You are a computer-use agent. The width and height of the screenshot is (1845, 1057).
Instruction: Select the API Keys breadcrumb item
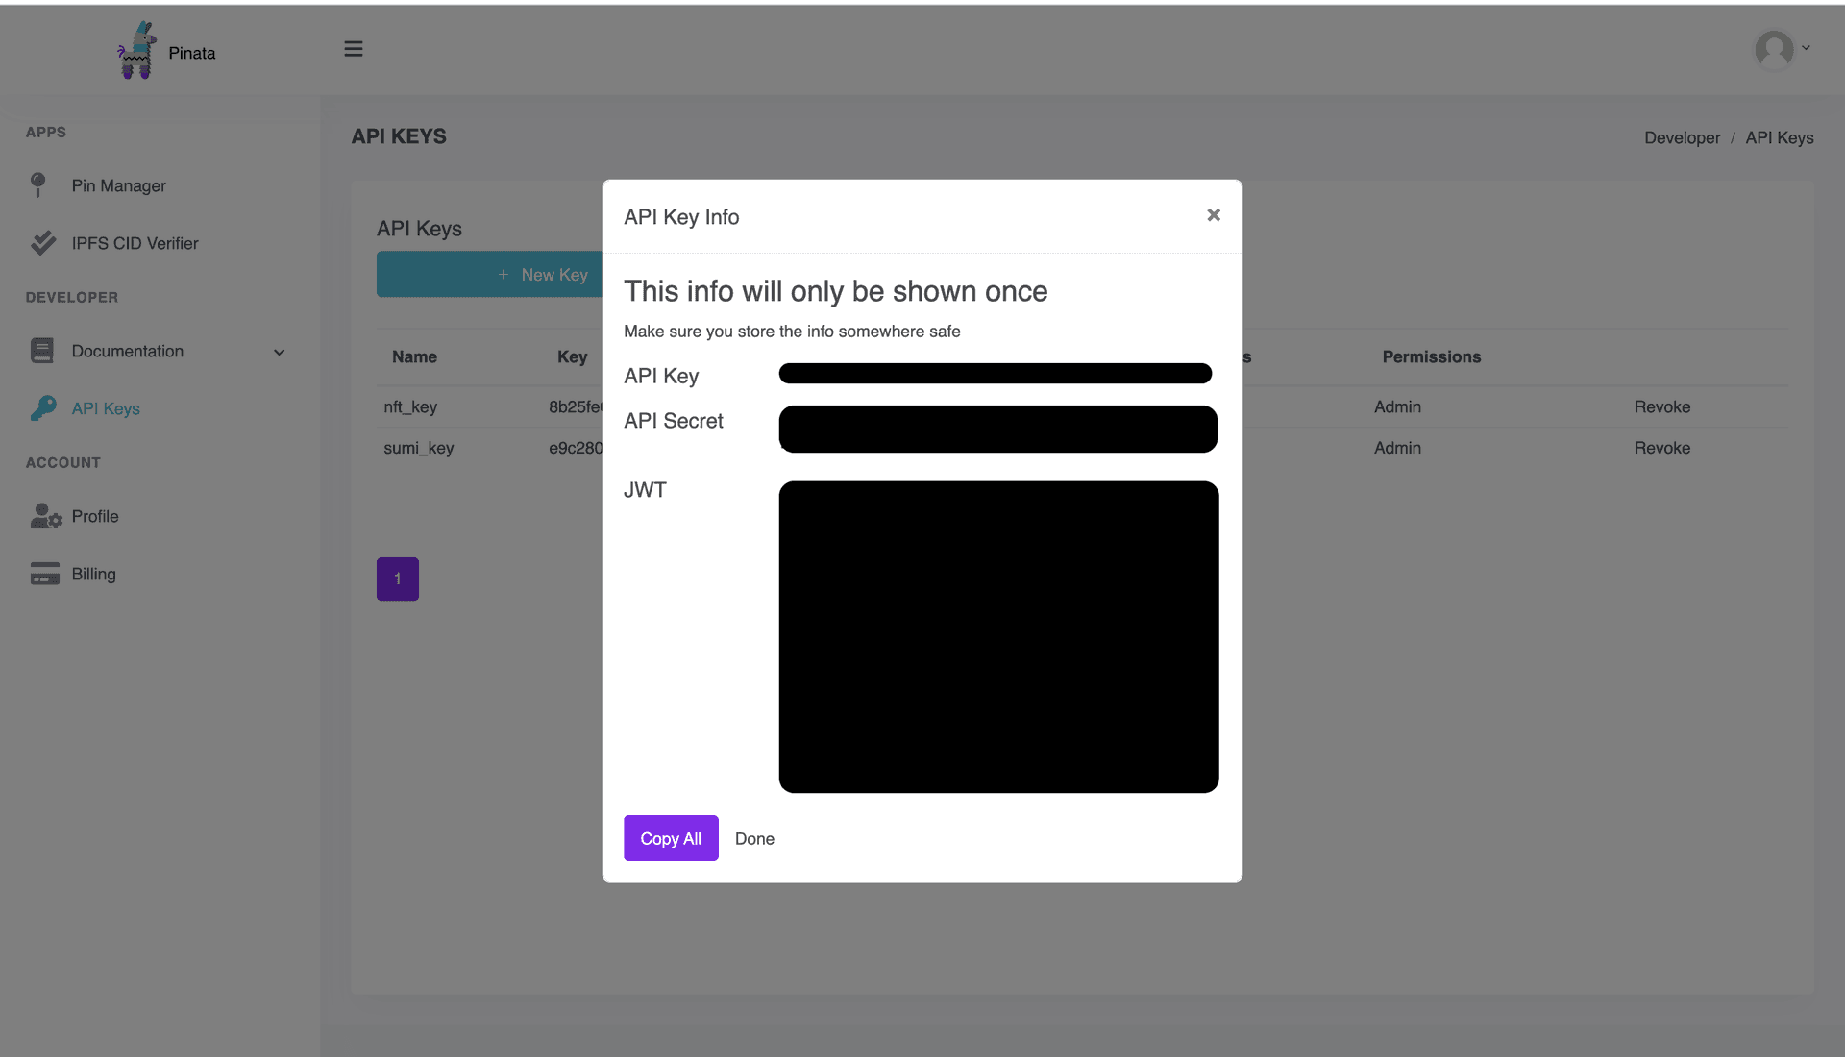click(x=1779, y=137)
